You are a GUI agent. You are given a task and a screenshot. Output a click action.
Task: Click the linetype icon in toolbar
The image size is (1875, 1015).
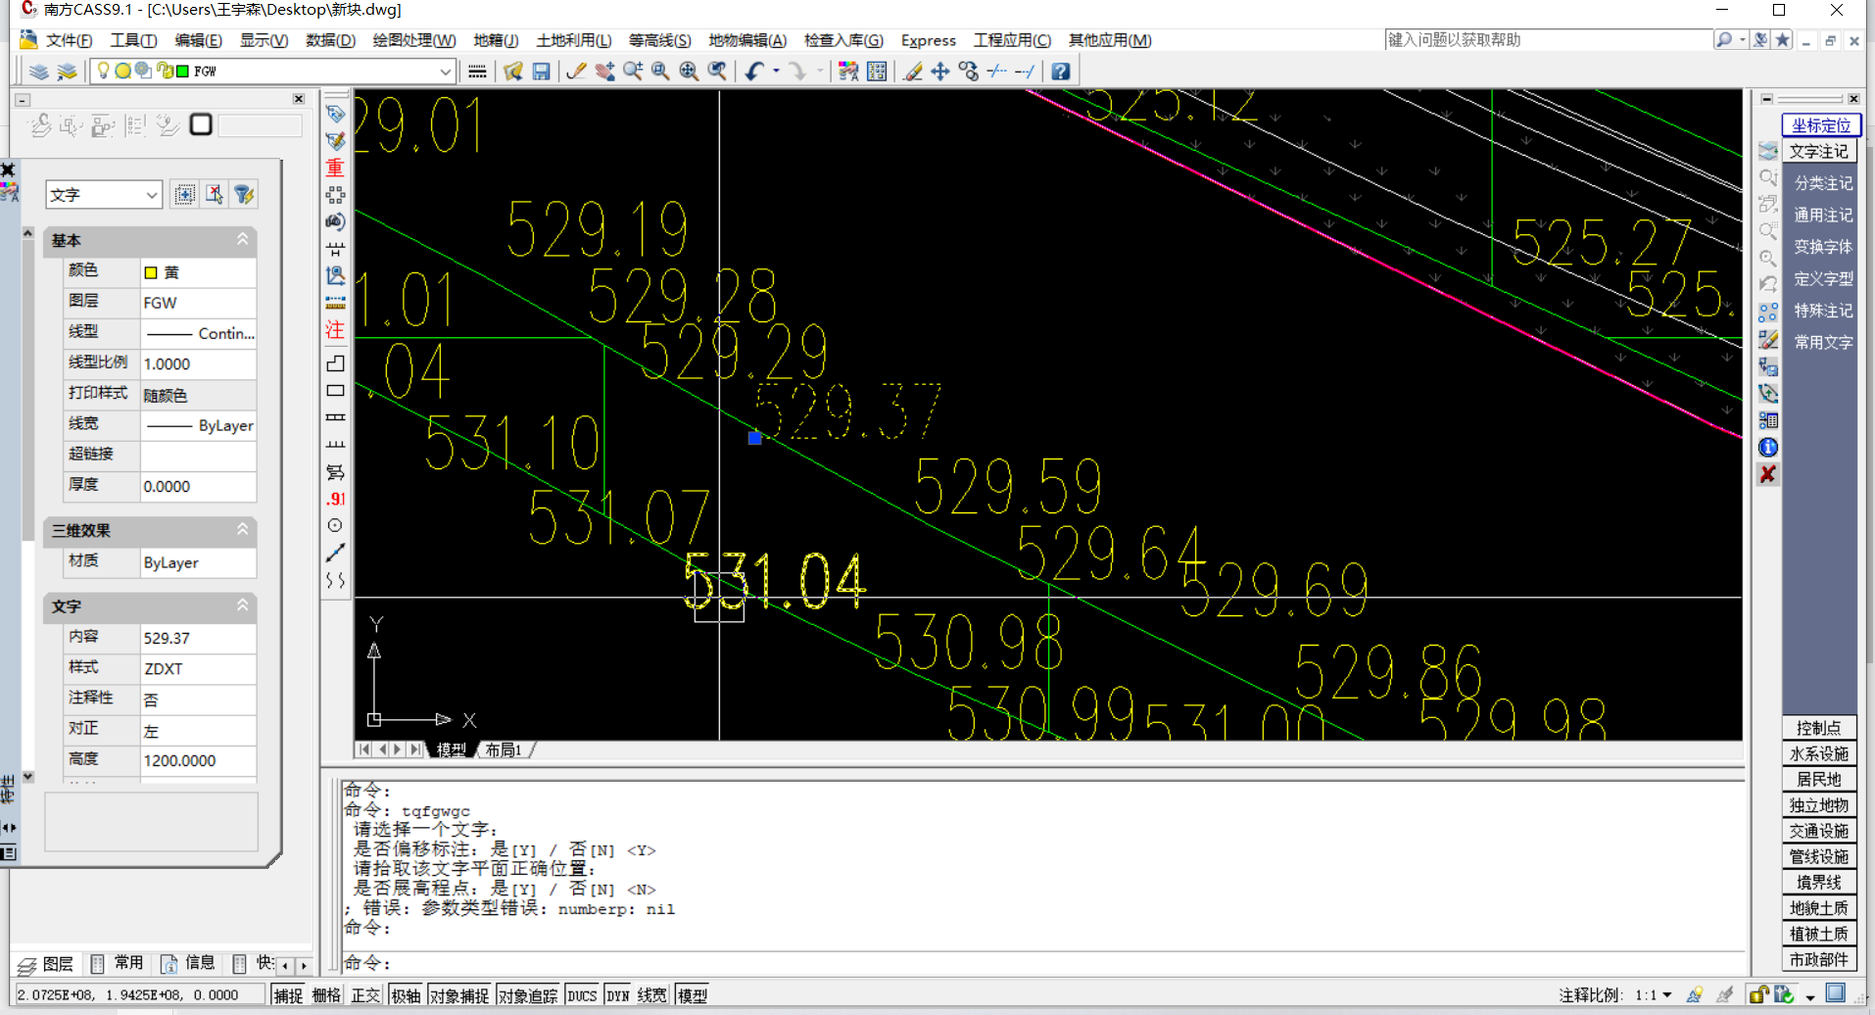pos(477,72)
